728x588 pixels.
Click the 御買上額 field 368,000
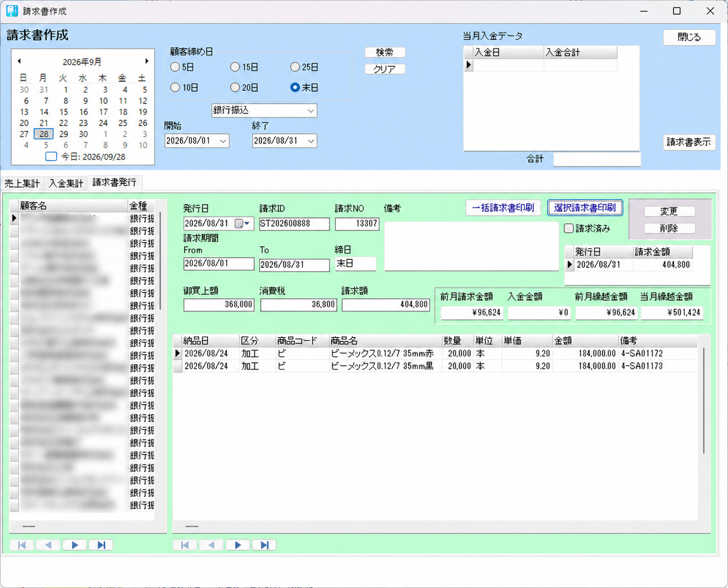pyautogui.click(x=219, y=305)
